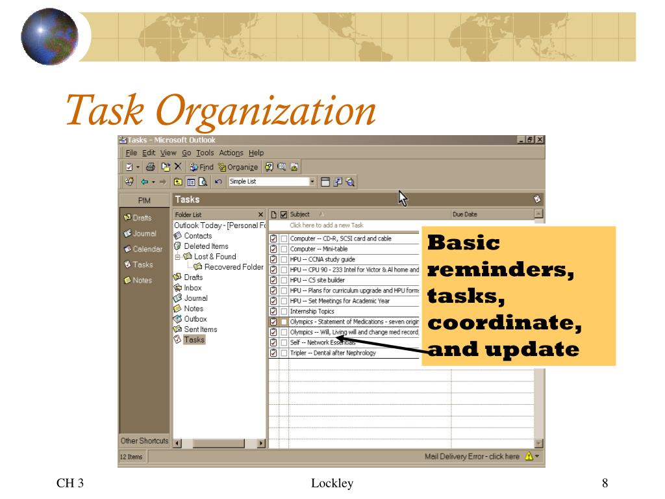
Task: Open the File menu
Action: pyautogui.click(x=131, y=153)
